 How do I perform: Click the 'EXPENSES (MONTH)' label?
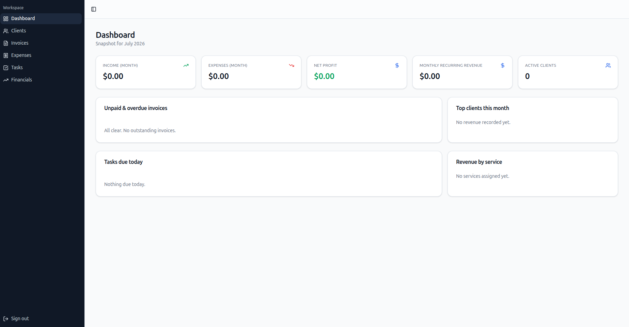click(228, 65)
